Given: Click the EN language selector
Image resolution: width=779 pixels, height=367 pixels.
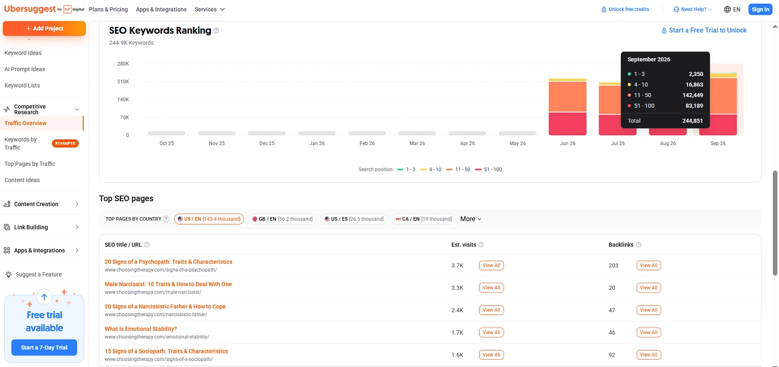Looking at the screenshot, I should pos(732,9).
